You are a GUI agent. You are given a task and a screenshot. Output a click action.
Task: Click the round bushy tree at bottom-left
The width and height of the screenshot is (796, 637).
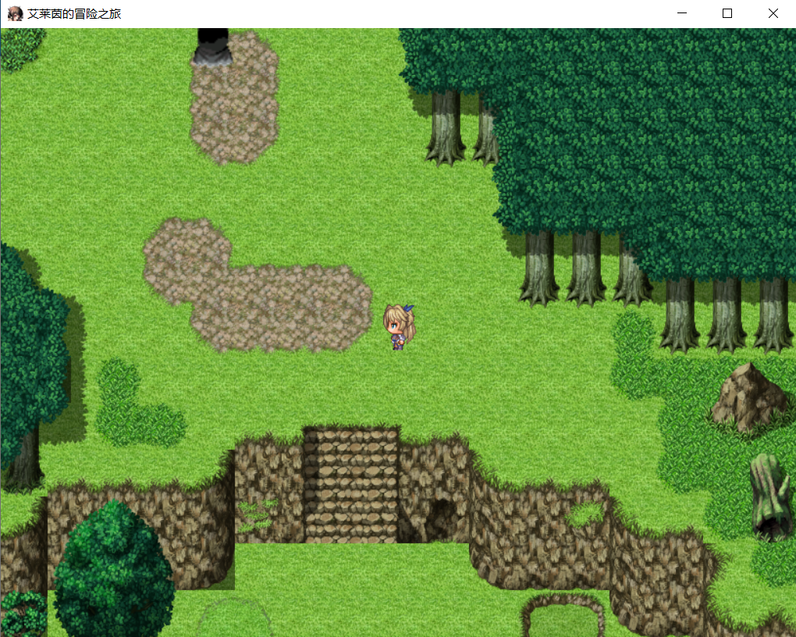point(114,569)
